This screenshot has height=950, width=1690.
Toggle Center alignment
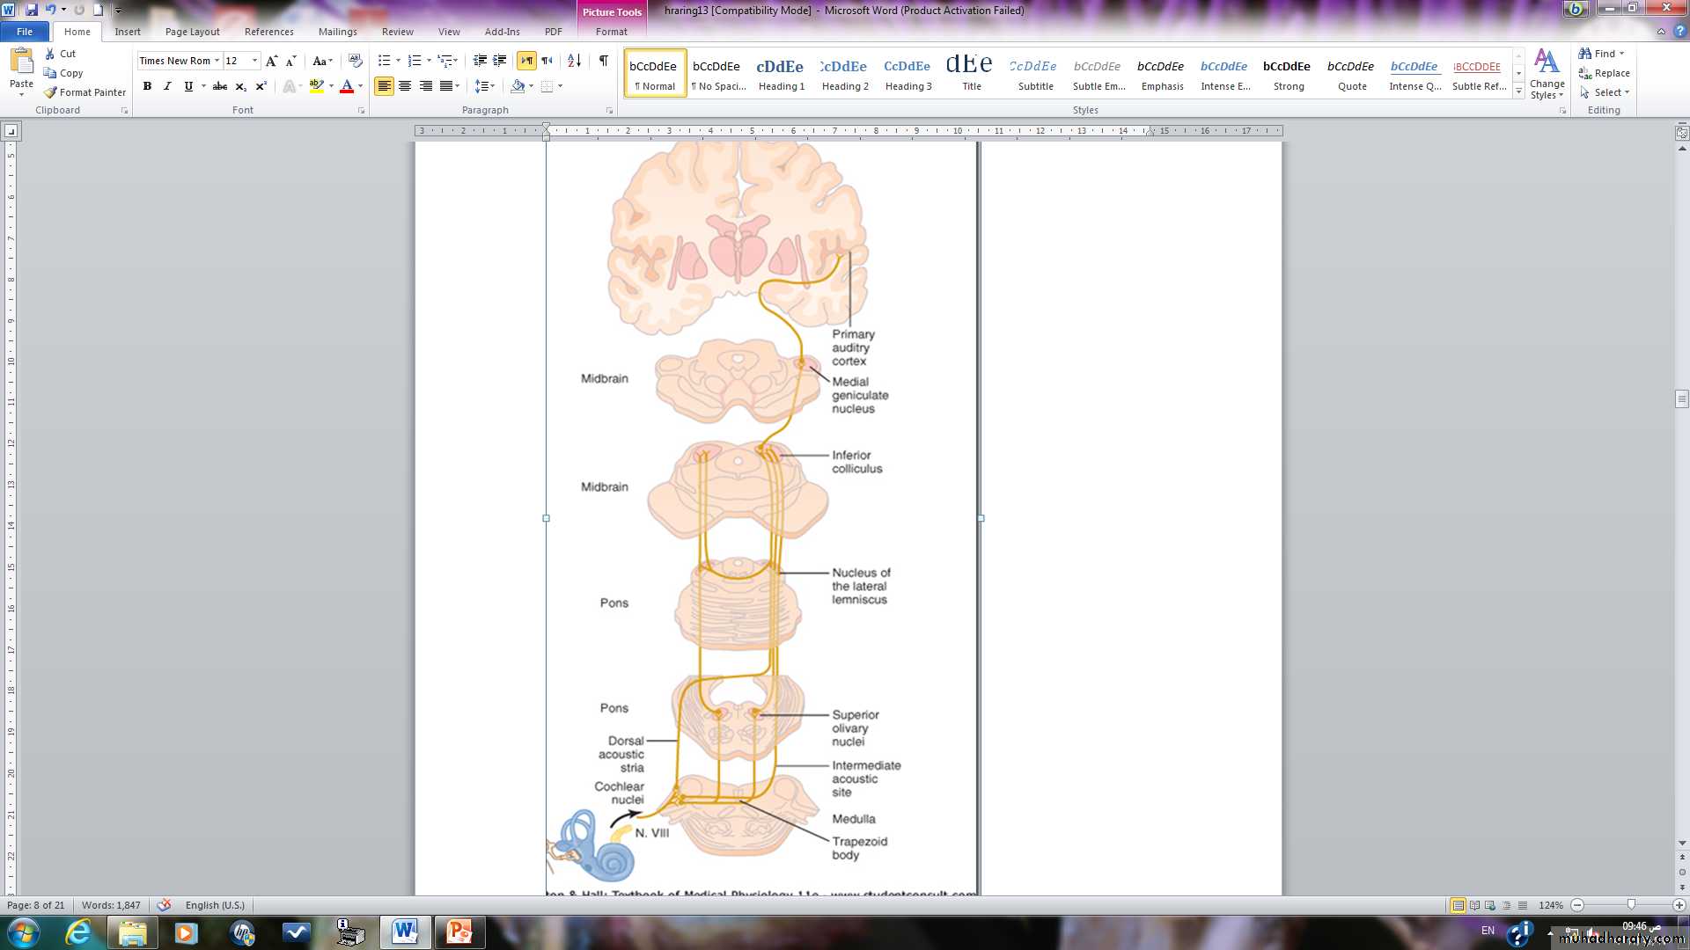(x=405, y=86)
